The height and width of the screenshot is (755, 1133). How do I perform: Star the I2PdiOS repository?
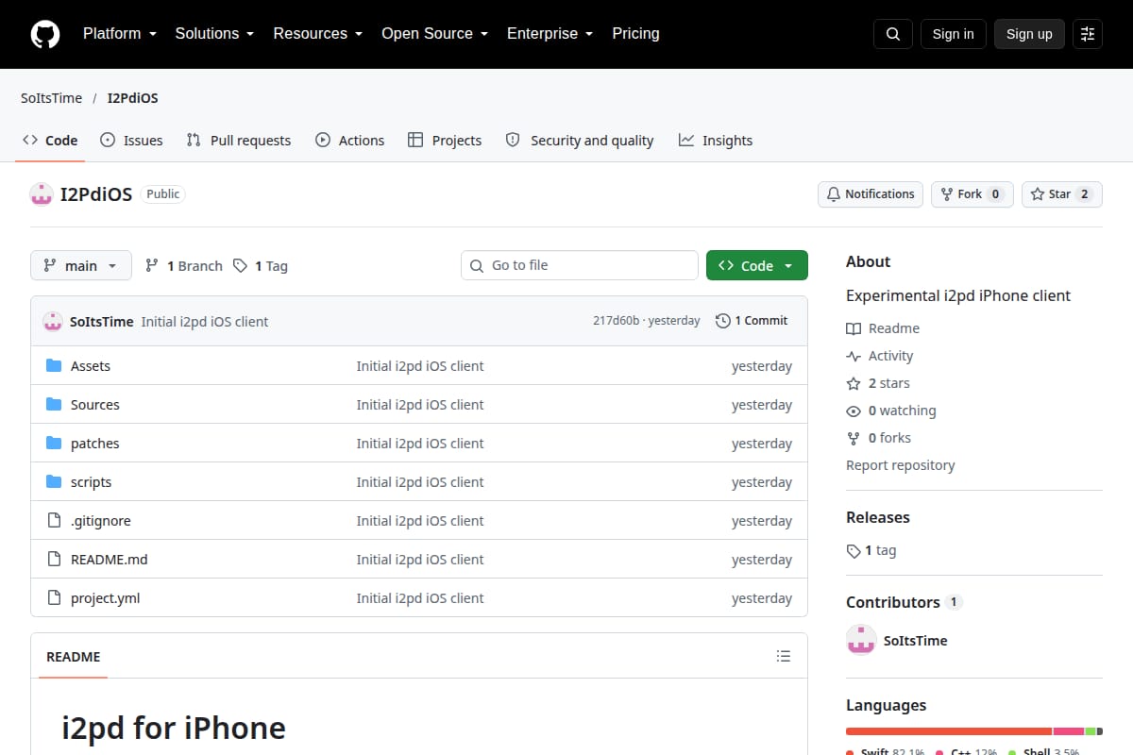1062,194
